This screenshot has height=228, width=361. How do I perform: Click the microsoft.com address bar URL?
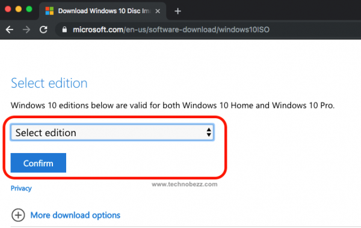coord(171,29)
